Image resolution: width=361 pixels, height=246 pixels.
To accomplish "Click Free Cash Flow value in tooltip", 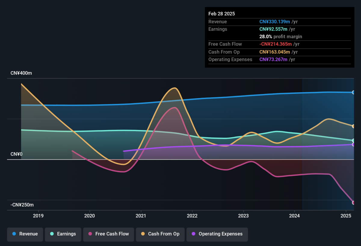I will tap(276, 44).
